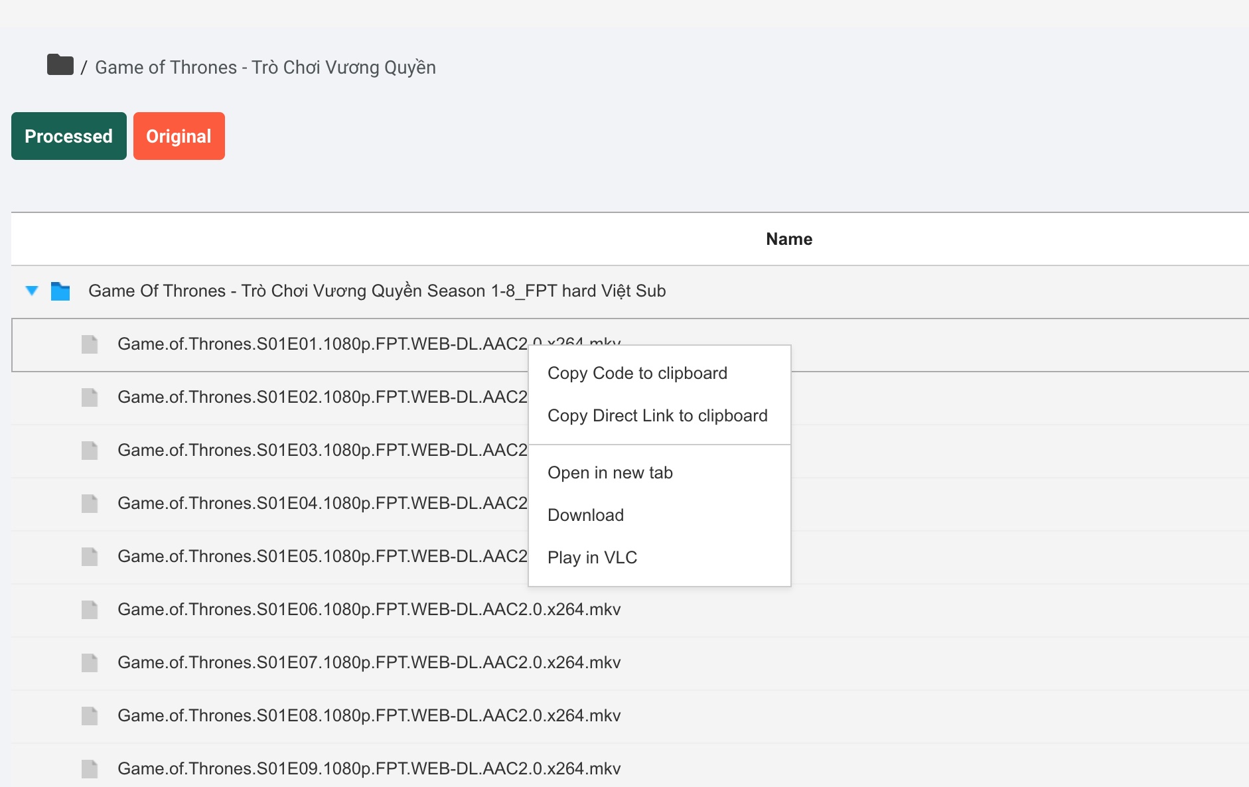Select file Game.of.Thrones.S01E03 row text
Viewport: 1249px width, 787px height.
[323, 450]
